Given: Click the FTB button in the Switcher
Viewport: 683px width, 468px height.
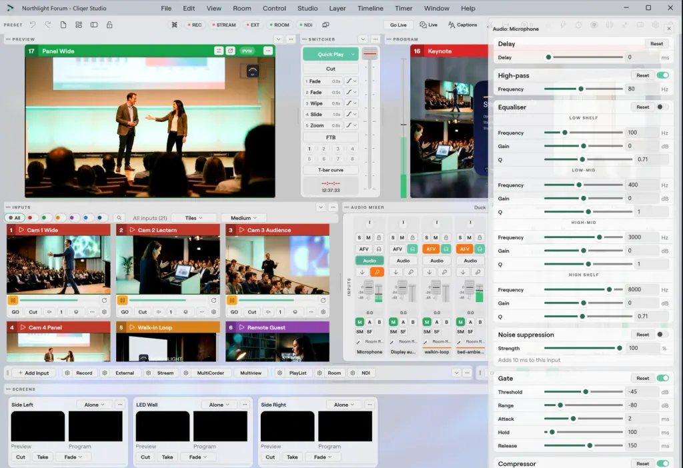Looking at the screenshot, I should tap(331, 137).
